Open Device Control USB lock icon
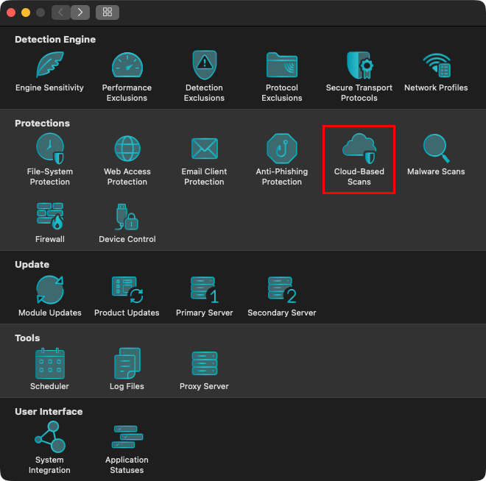This screenshot has height=481, width=486. point(127,217)
